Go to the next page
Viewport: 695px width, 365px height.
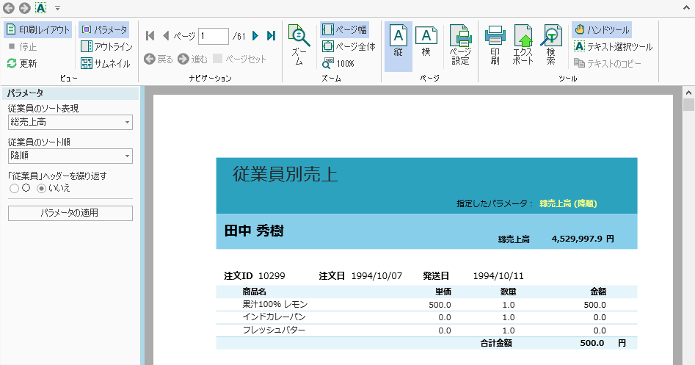click(255, 35)
